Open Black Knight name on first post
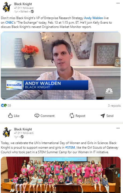 pos(23,4)
